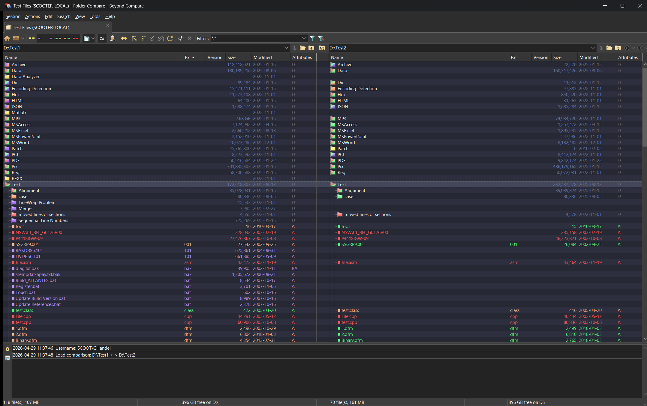Sort right pane by Name column

[x=419, y=57]
